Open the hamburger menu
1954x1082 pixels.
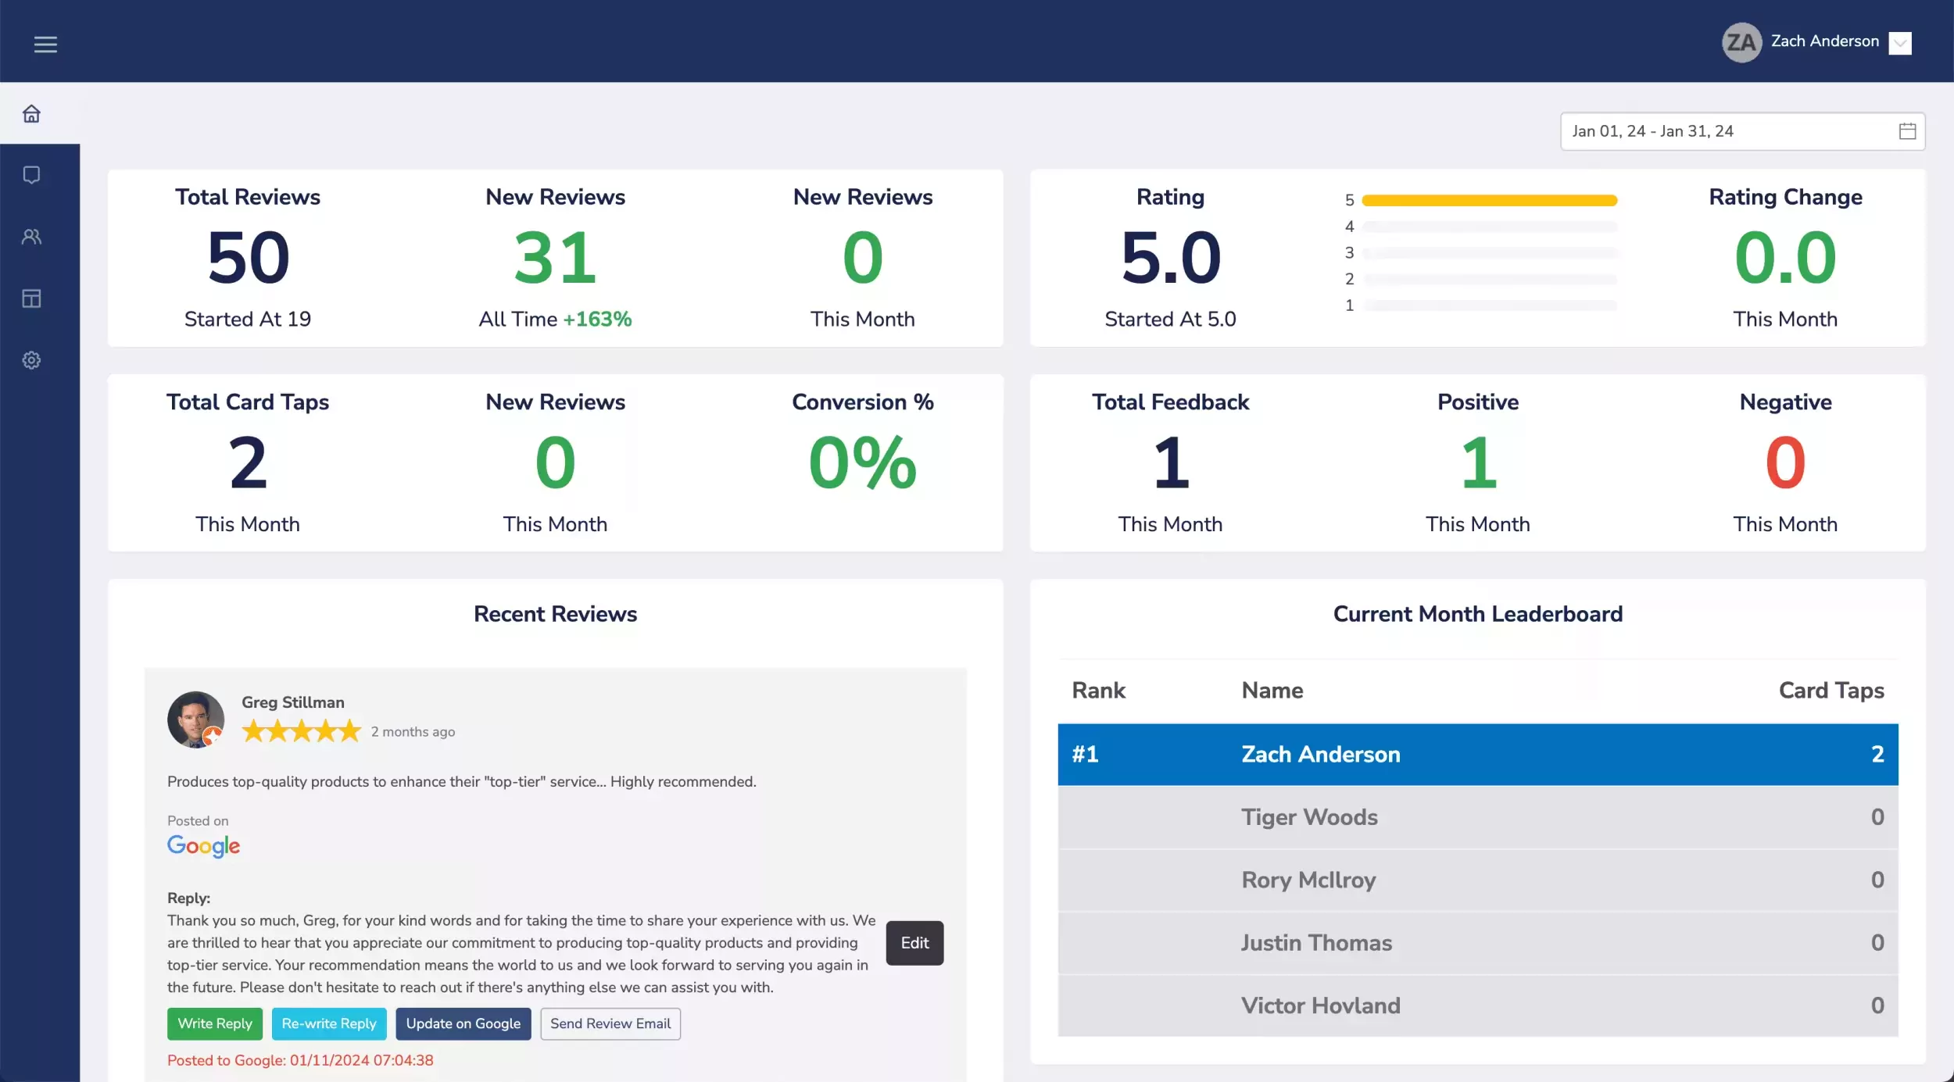tap(45, 45)
